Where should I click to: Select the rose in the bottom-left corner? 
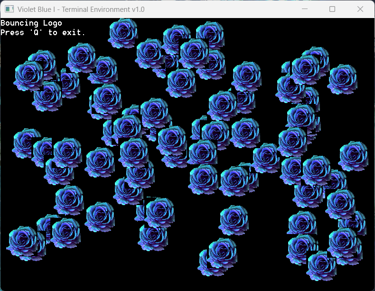pyautogui.click(x=22, y=241)
